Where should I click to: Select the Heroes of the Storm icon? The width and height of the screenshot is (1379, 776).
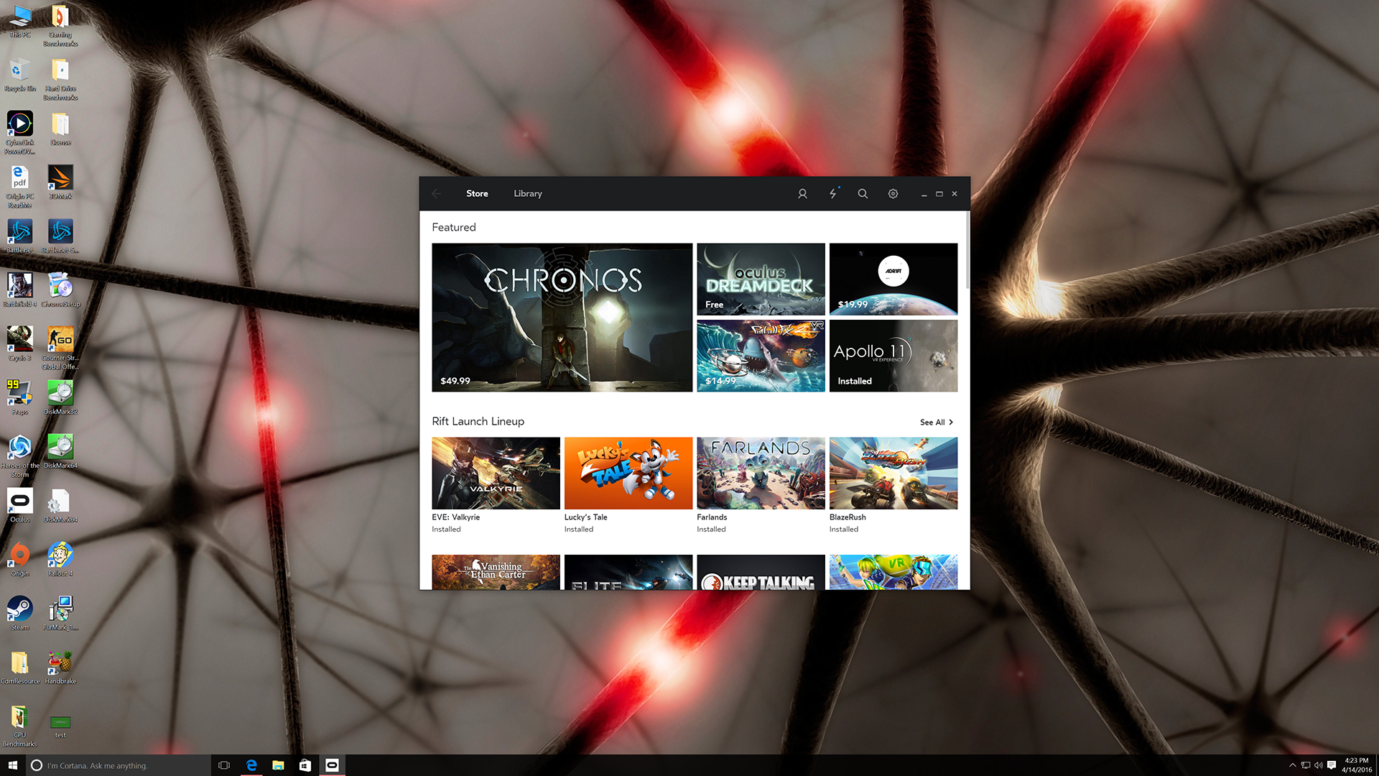coord(20,456)
